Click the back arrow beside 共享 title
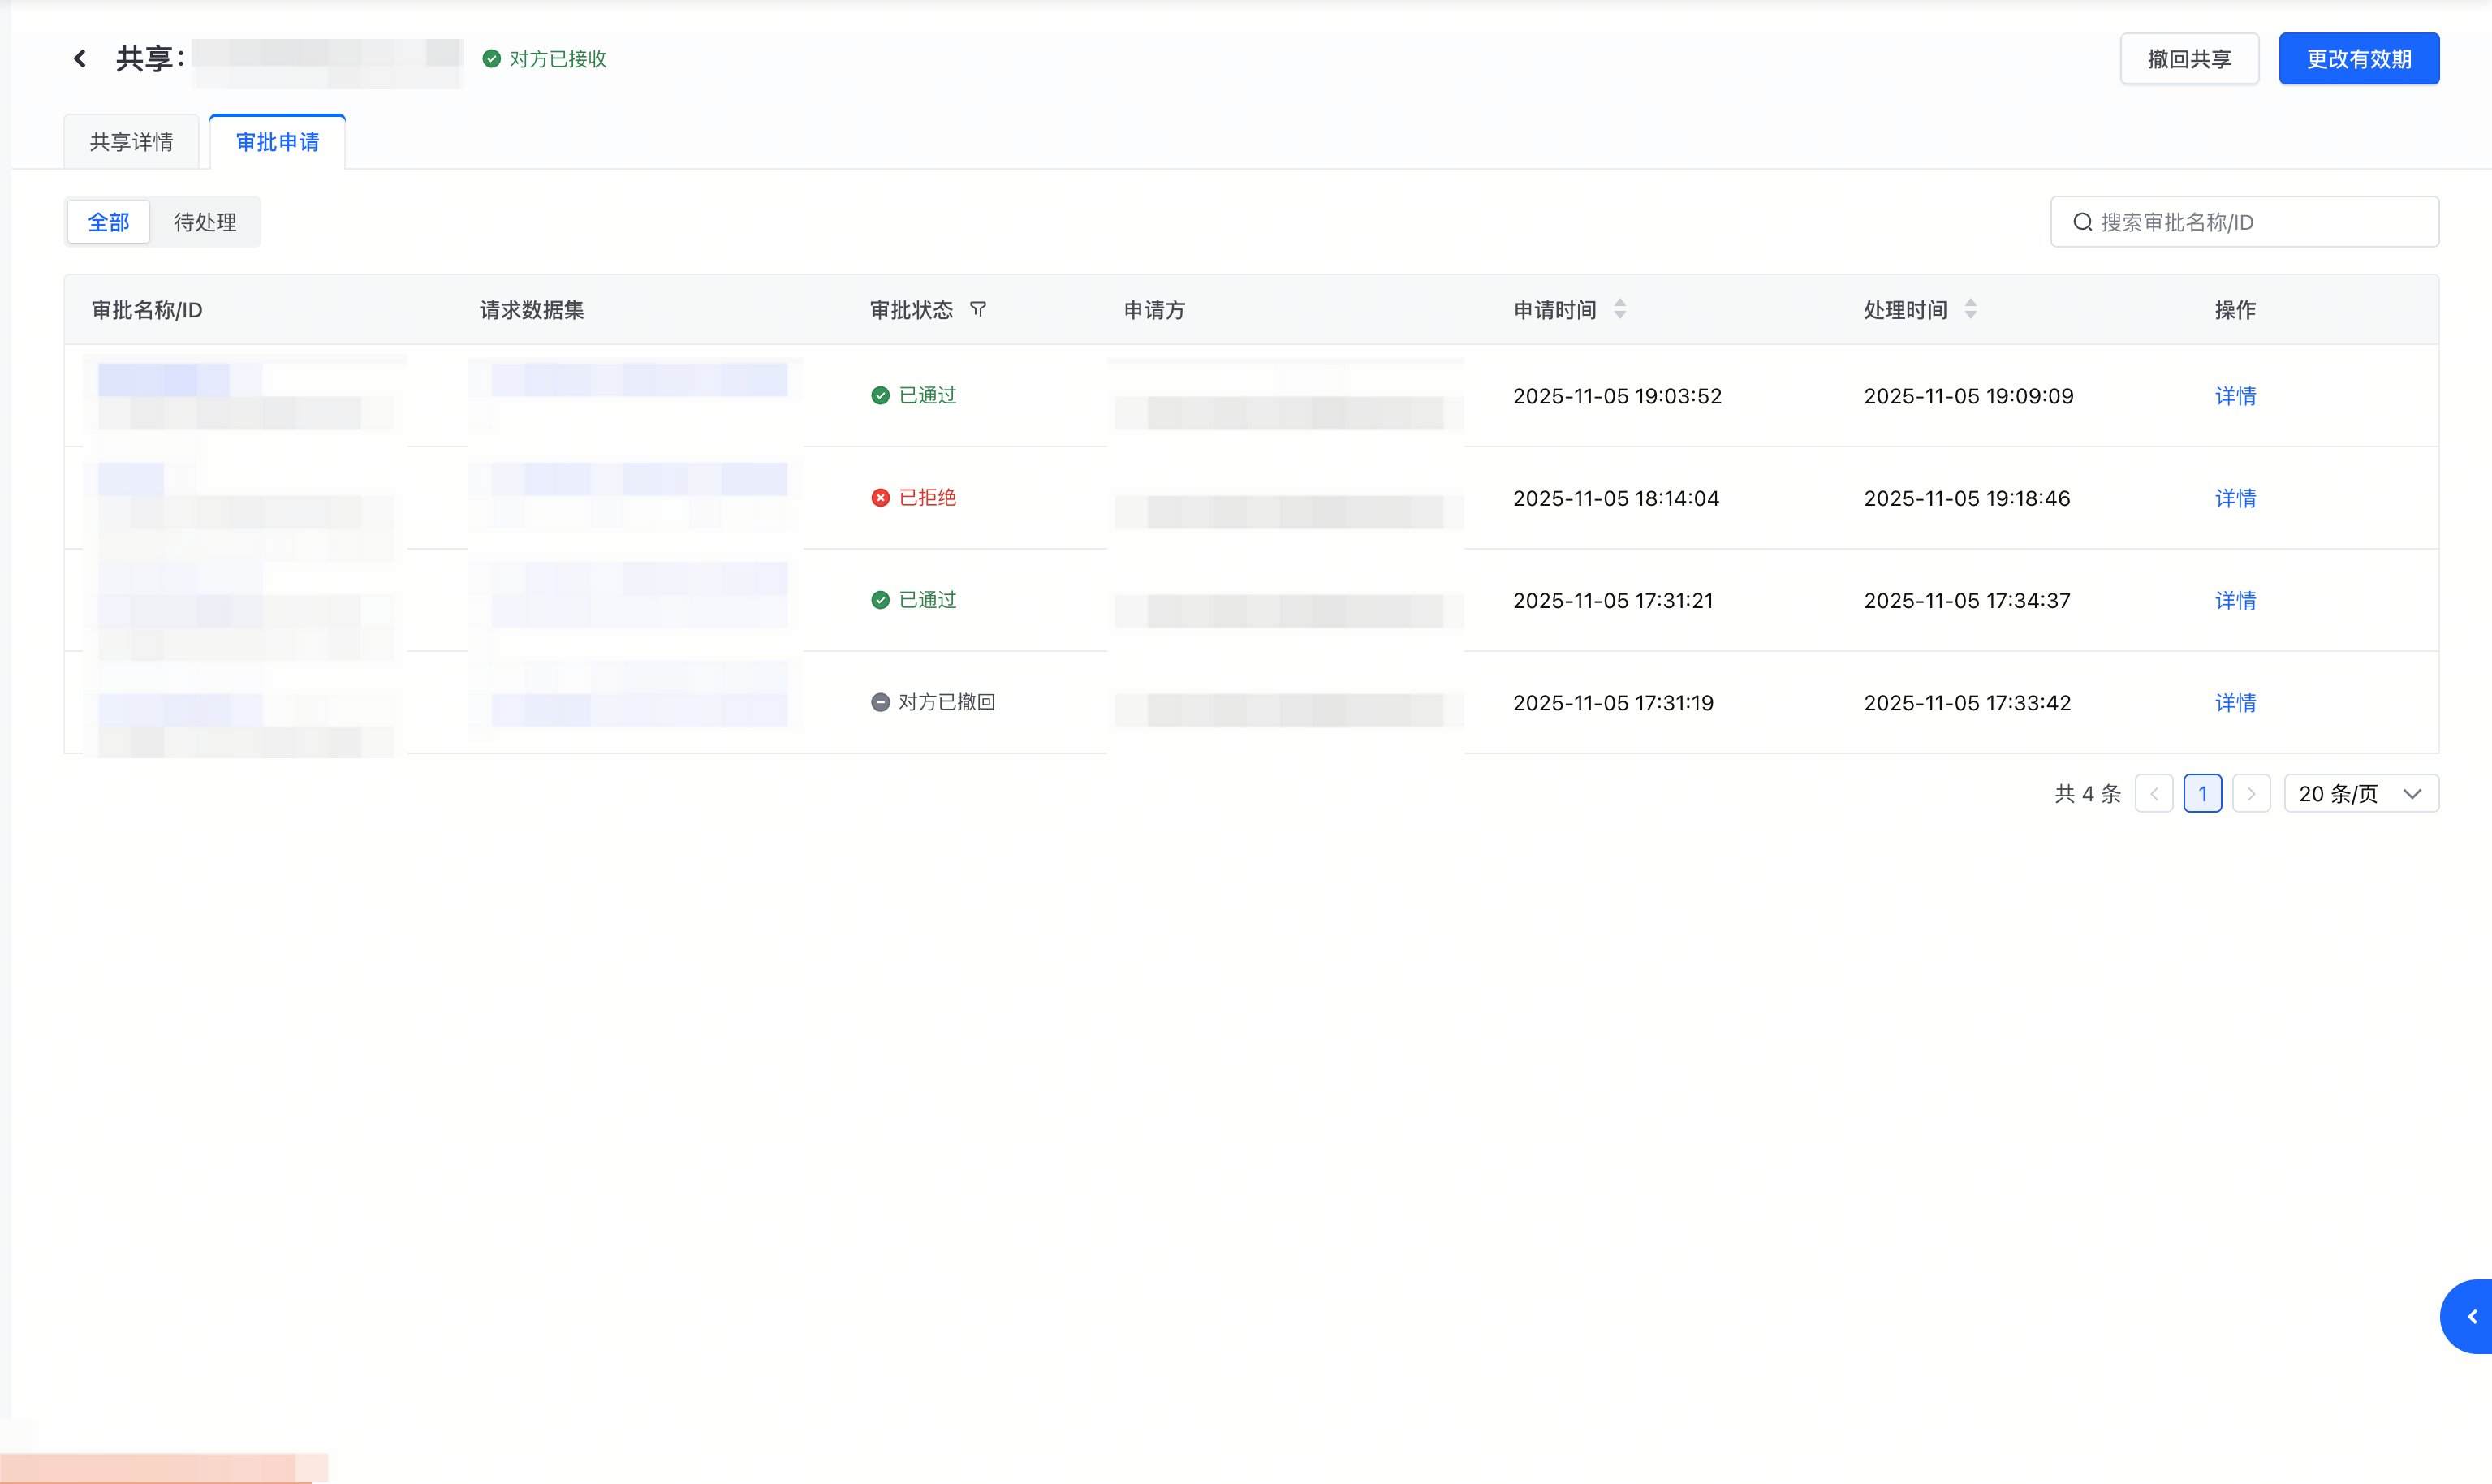The width and height of the screenshot is (2492, 1484). click(80, 59)
